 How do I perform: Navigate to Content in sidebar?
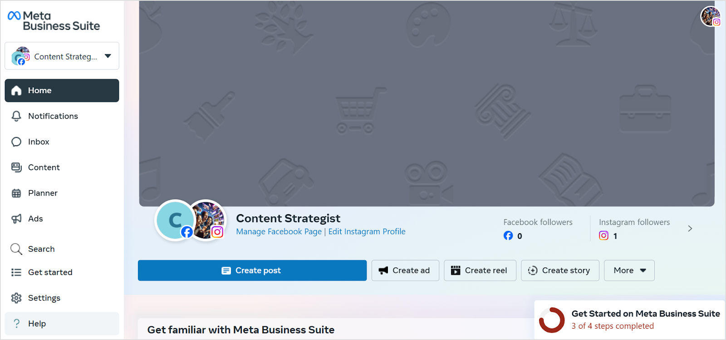(62, 168)
